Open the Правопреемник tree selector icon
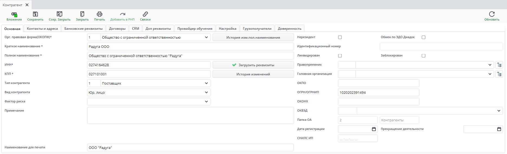Image resolution: width=507 pixels, height=154 pixels. click(499, 65)
